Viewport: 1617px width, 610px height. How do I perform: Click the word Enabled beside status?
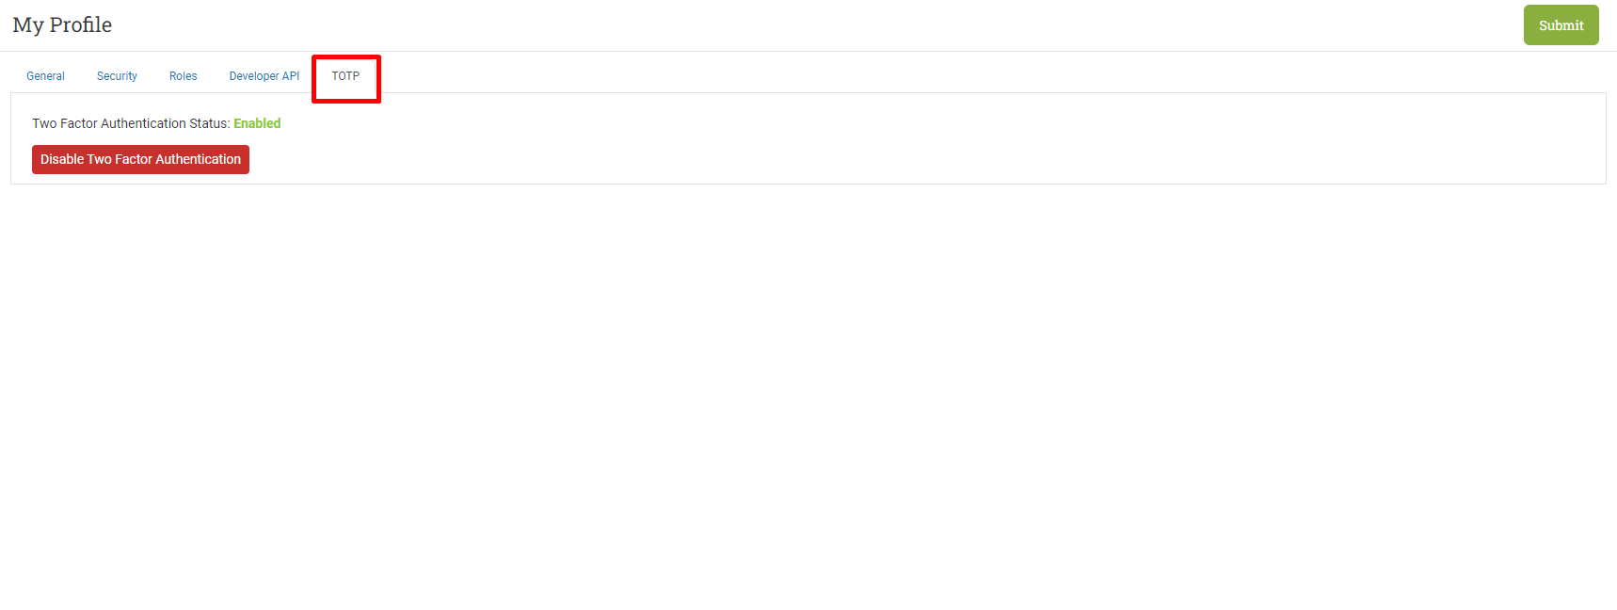[257, 123]
